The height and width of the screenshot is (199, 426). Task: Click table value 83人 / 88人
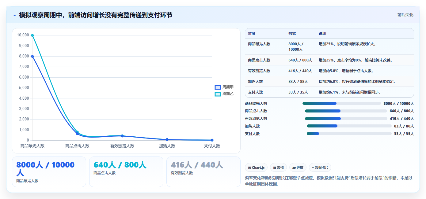[x=298, y=82]
